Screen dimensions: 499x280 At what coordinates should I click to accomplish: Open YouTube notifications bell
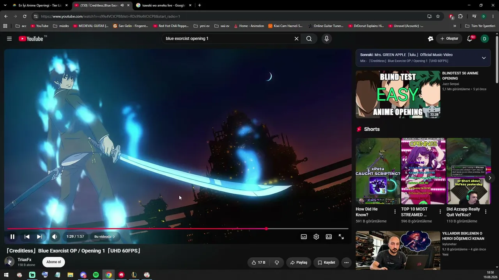(x=470, y=38)
